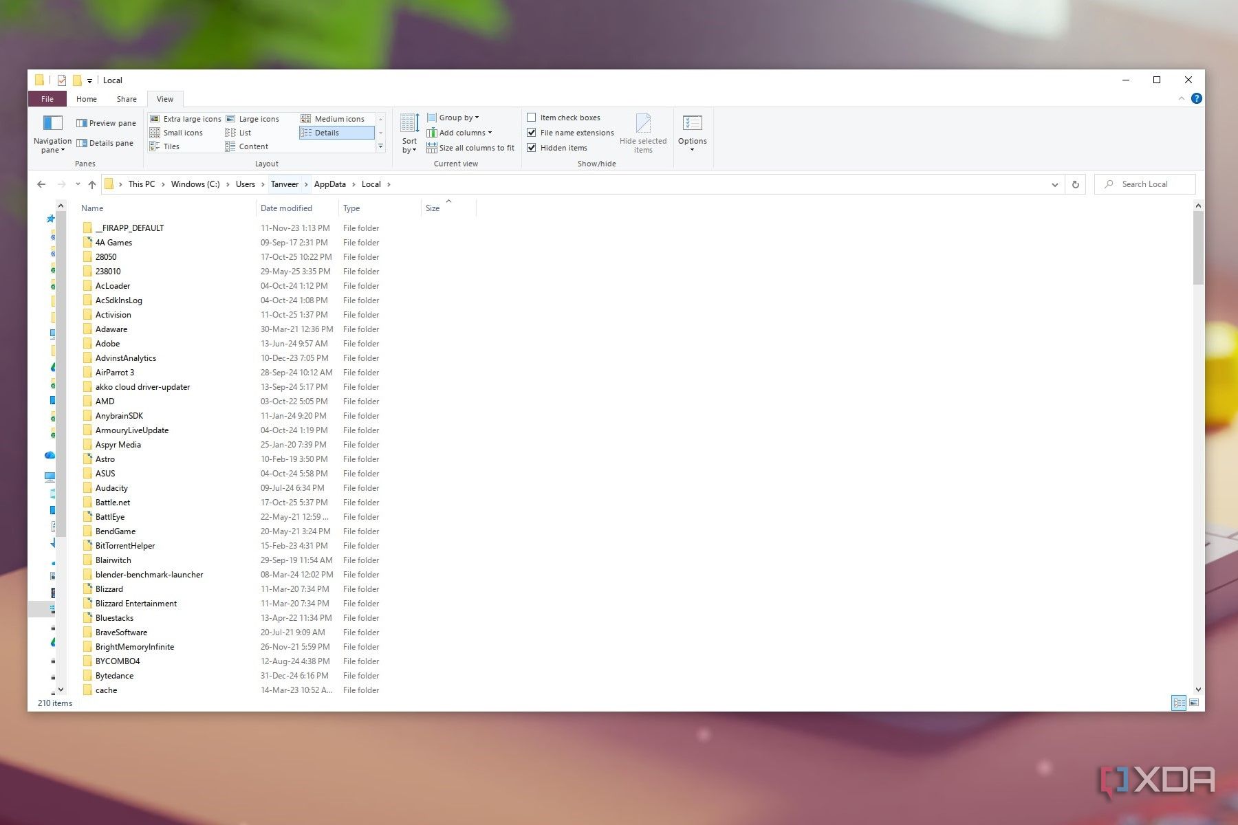Click the file list vertical scrollbar thumb
This screenshot has width=1238, height=825.
click(x=1198, y=247)
